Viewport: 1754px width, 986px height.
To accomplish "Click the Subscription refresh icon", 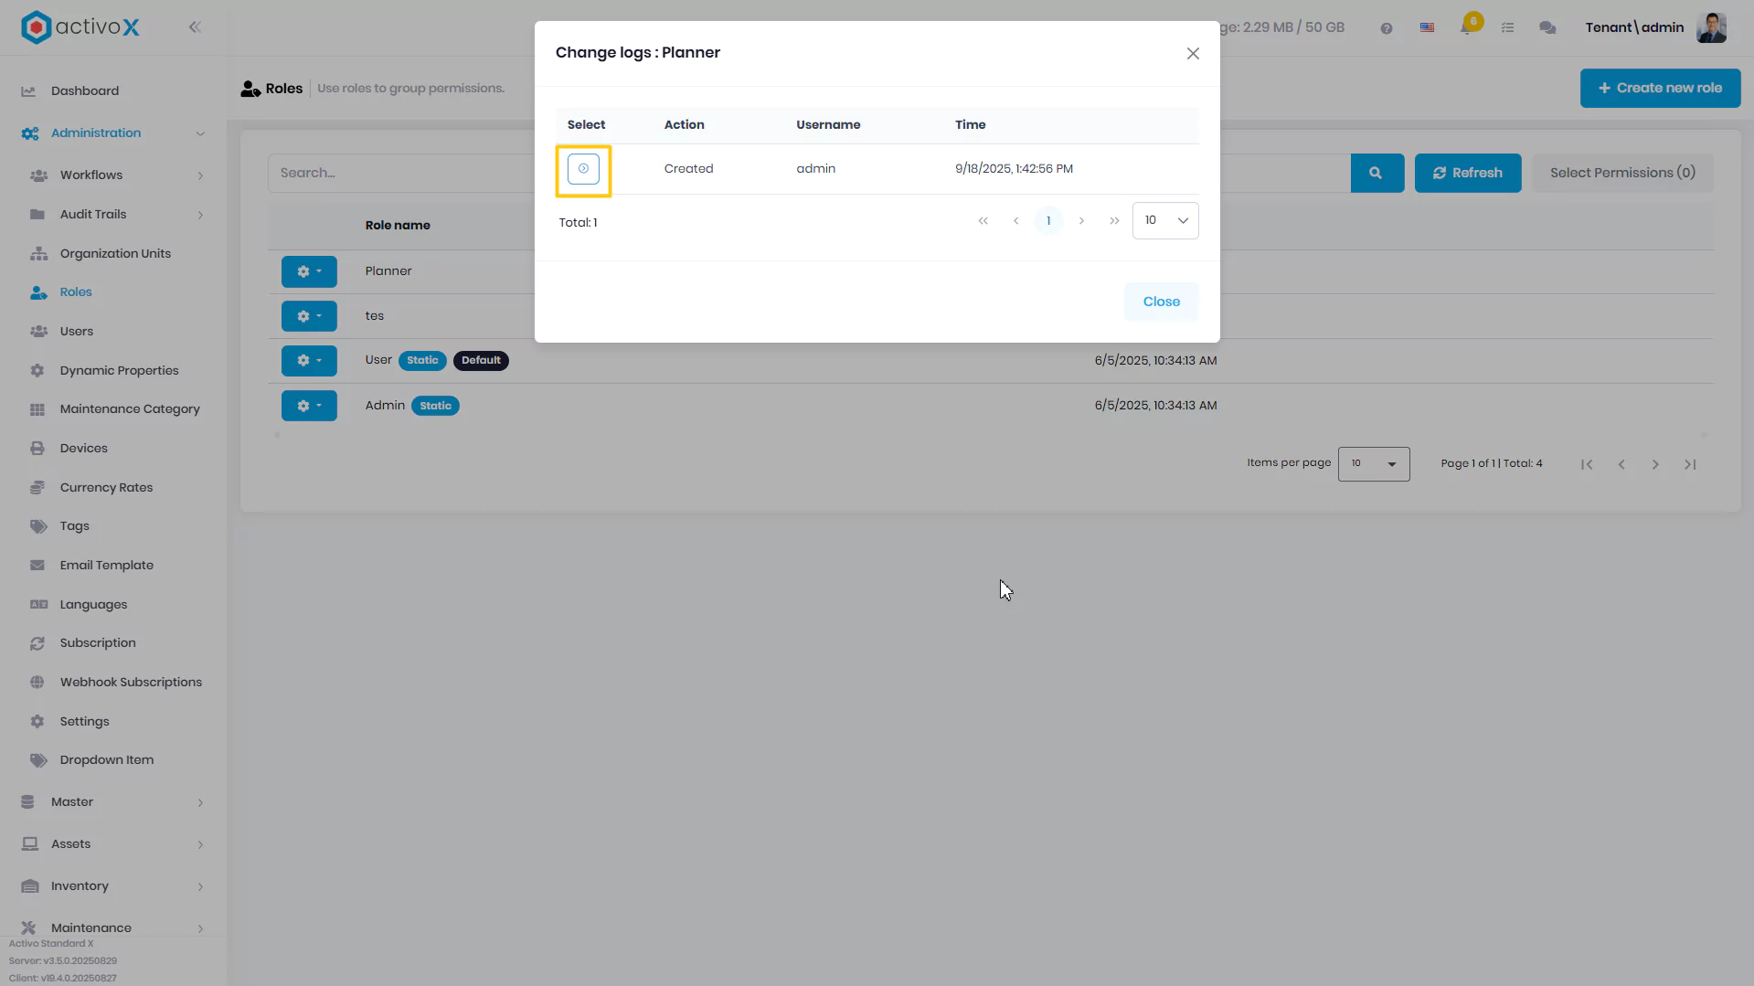I will (37, 643).
